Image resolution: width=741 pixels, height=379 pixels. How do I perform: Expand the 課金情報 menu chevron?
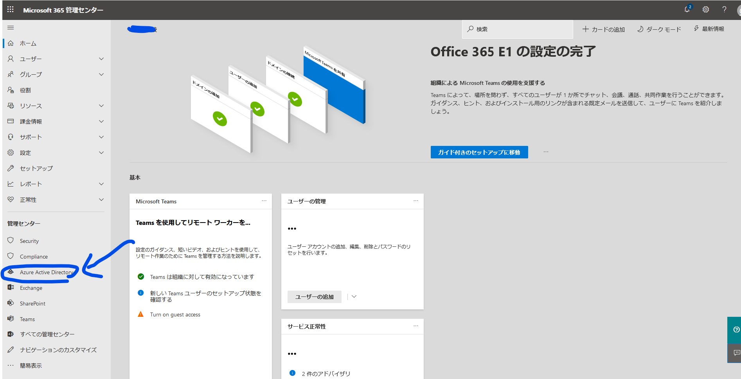[101, 121]
